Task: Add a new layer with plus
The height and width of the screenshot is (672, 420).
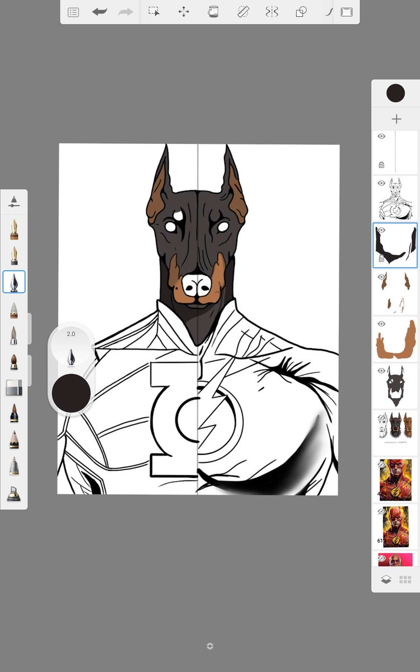Action: point(396,119)
